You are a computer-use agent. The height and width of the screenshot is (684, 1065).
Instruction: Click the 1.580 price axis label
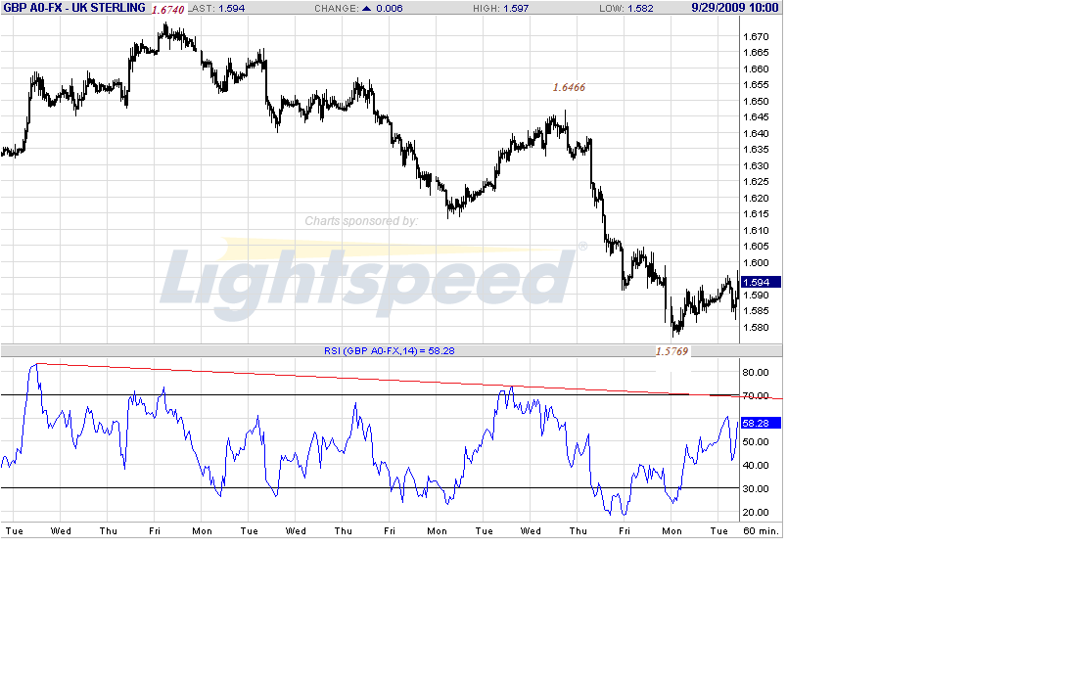pos(756,328)
